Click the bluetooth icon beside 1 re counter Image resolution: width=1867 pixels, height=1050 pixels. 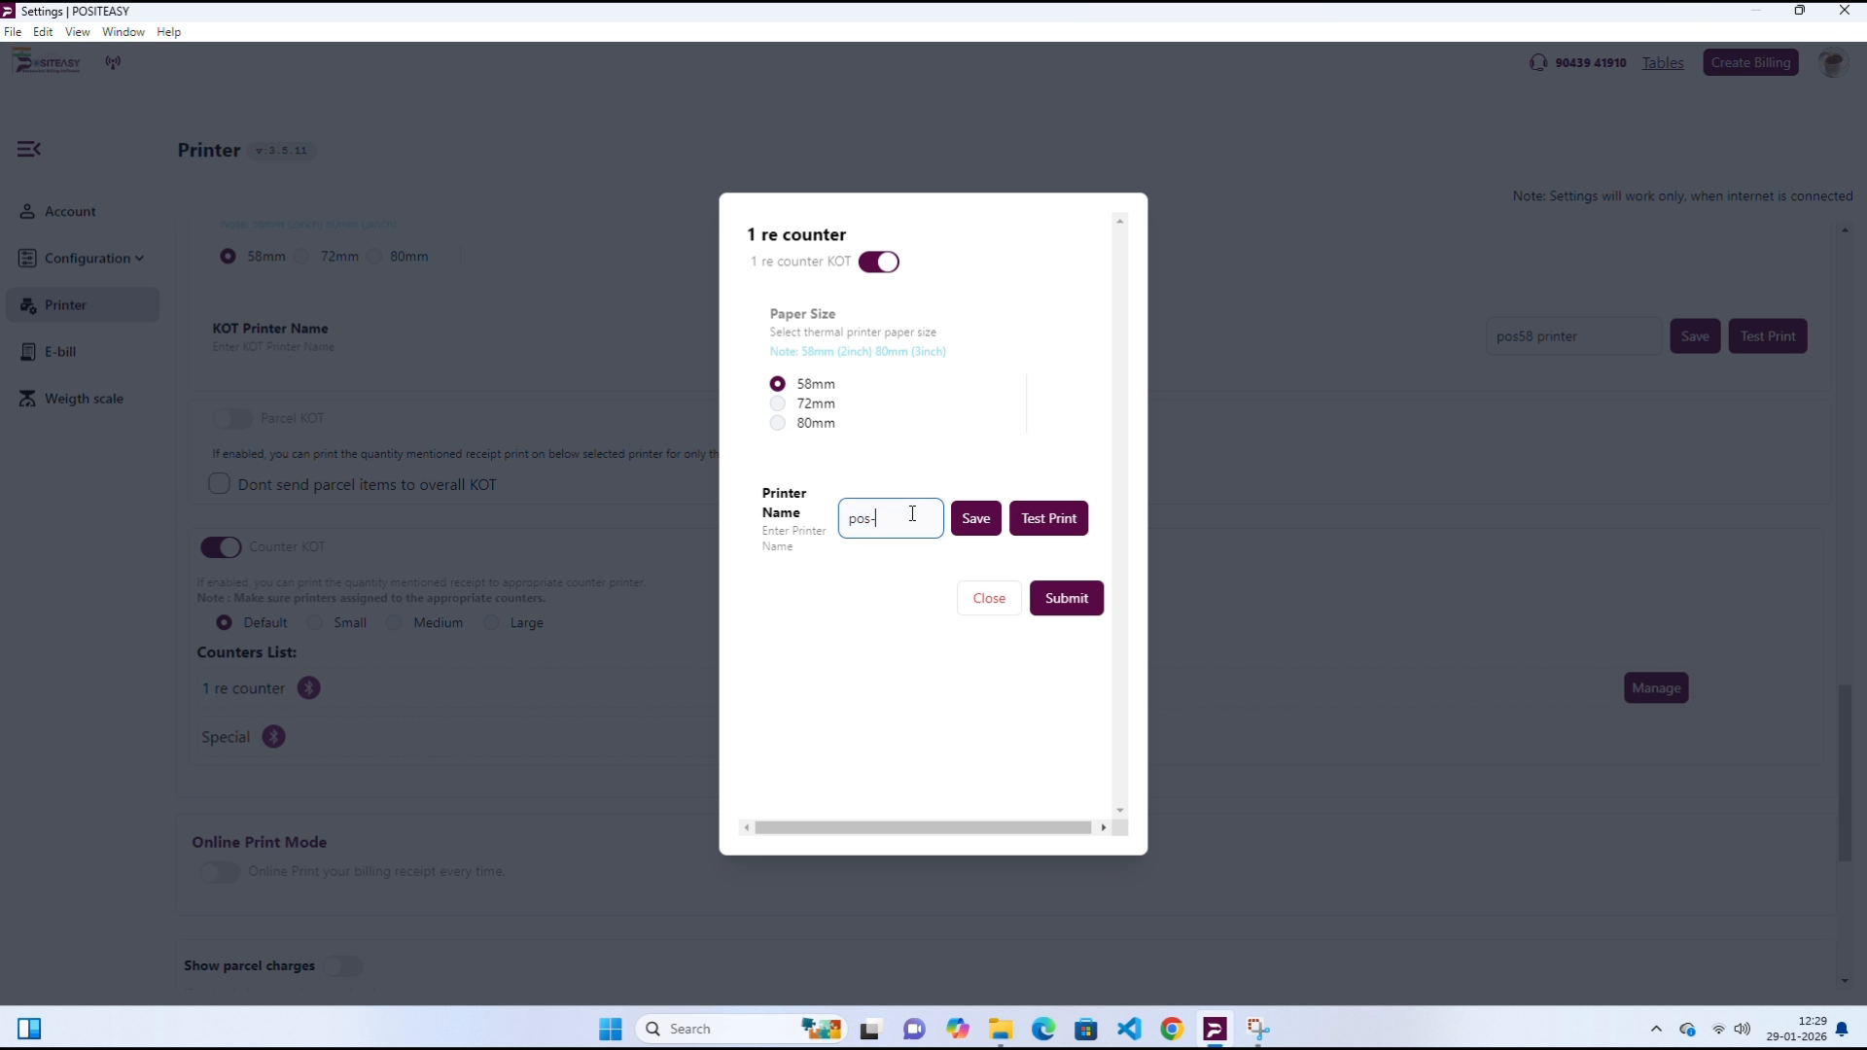click(x=308, y=688)
